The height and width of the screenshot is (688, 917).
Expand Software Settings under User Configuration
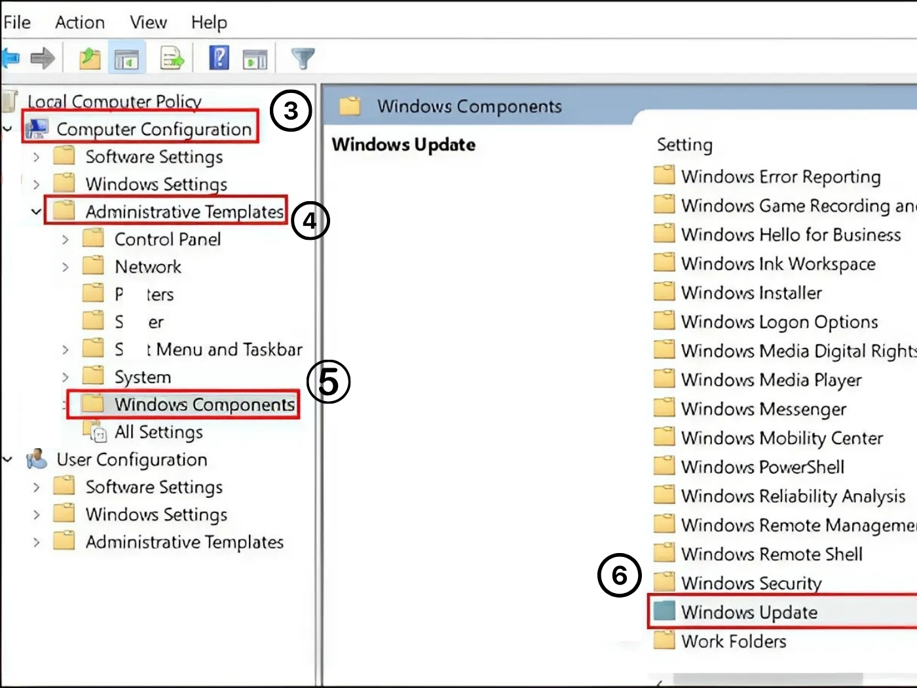coord(36,487)
